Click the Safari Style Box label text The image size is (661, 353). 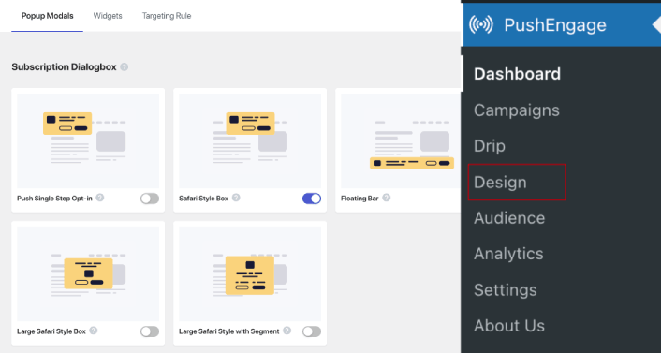(x=203, y=199)
